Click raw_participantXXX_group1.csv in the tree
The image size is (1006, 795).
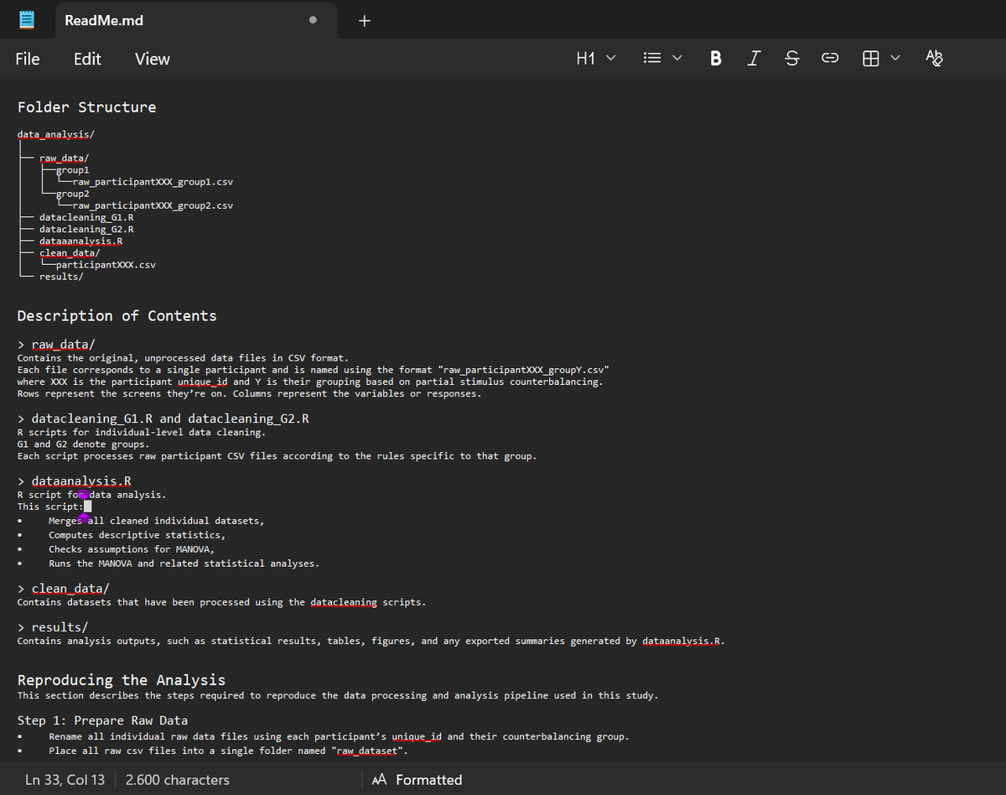coord(153,181)
